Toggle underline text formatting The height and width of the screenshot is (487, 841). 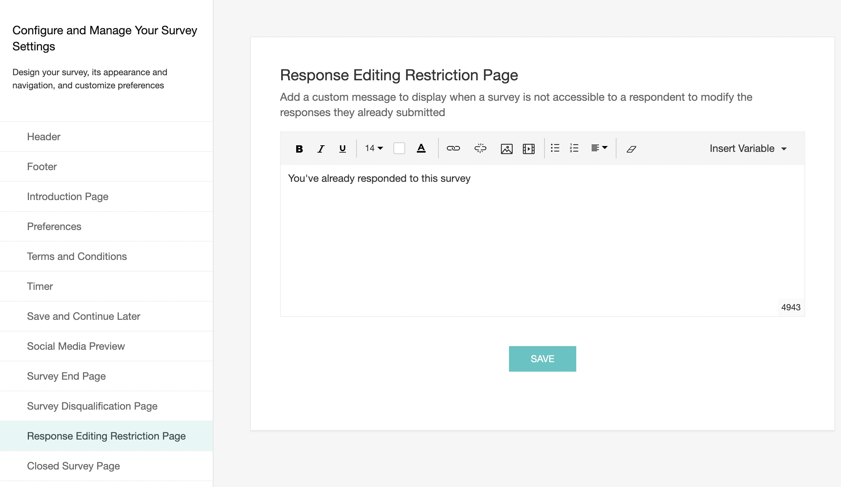[342, 149]
